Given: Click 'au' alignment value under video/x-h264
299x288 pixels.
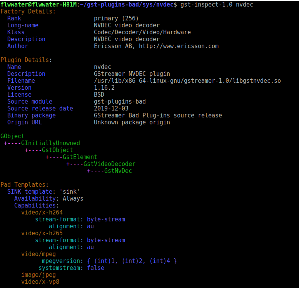Looking at the screenshot, I should [x=90, y=226].
